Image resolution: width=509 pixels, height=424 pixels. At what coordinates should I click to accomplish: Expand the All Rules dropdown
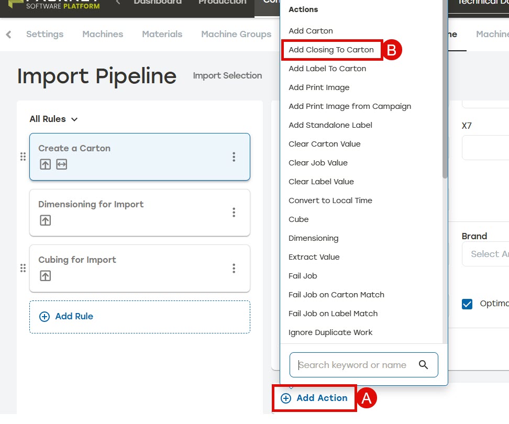pos(53,119)
